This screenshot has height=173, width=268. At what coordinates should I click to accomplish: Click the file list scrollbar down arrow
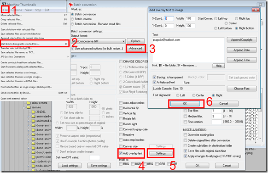[260, 138]
